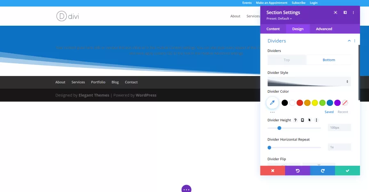Viewport: 369px width, 192px height.
Task: Switch to Design tab
Action: [x=298, y=29]
